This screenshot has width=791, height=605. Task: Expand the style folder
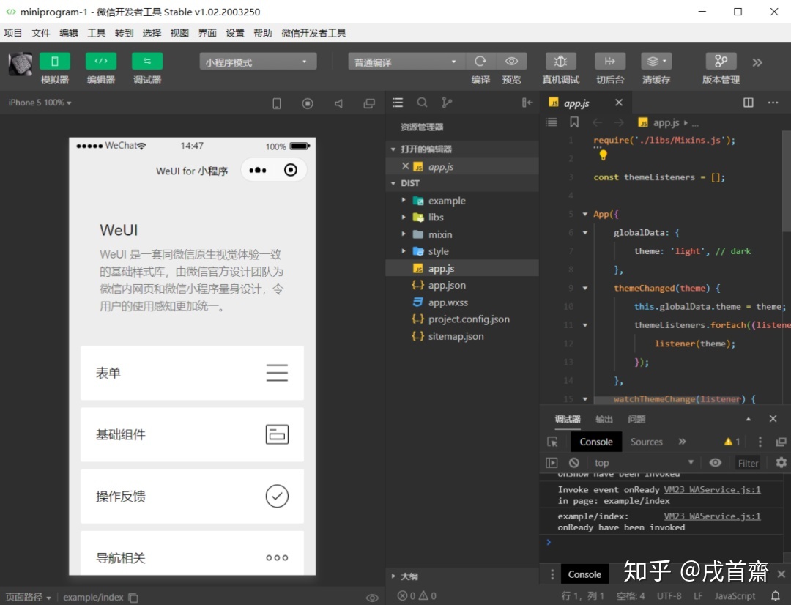coord(404,250)
